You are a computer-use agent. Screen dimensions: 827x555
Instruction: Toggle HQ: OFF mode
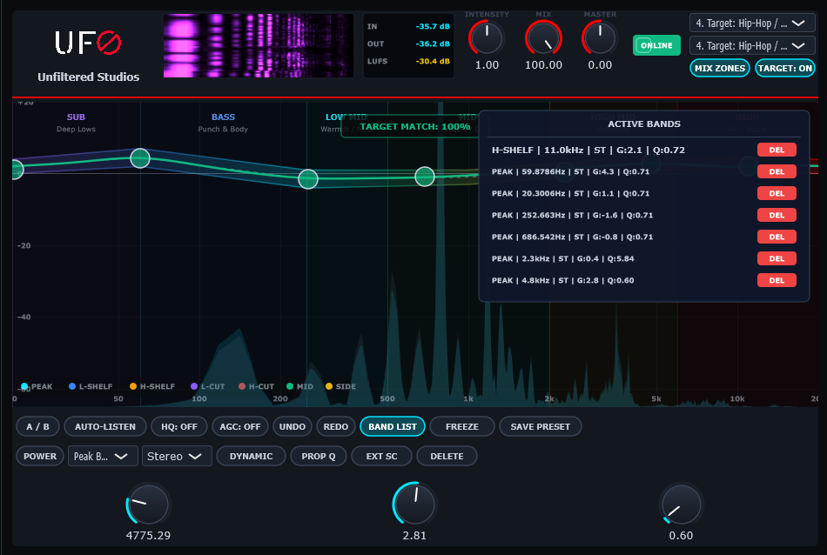point(179,426)
